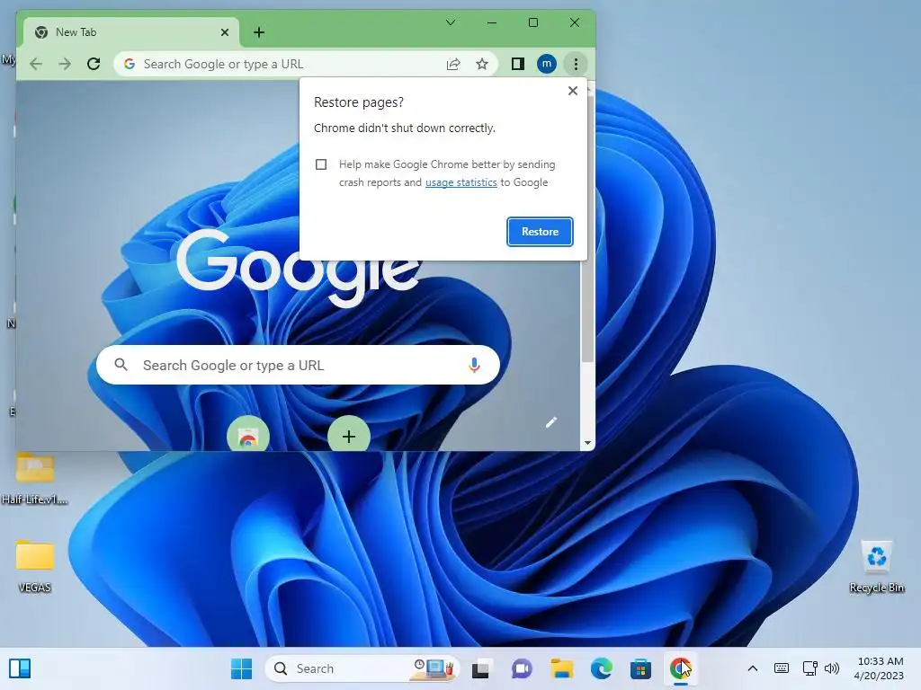921x690 pixels.
Task: Click scrollbar down arrow in Chrome
Action: pyautogui.click(x=587, y=444)
